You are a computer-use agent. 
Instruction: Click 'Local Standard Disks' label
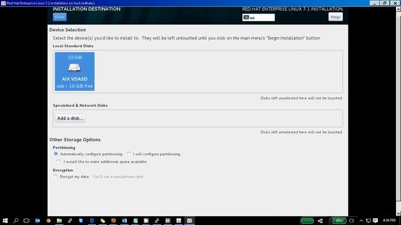tap(73, 46)
